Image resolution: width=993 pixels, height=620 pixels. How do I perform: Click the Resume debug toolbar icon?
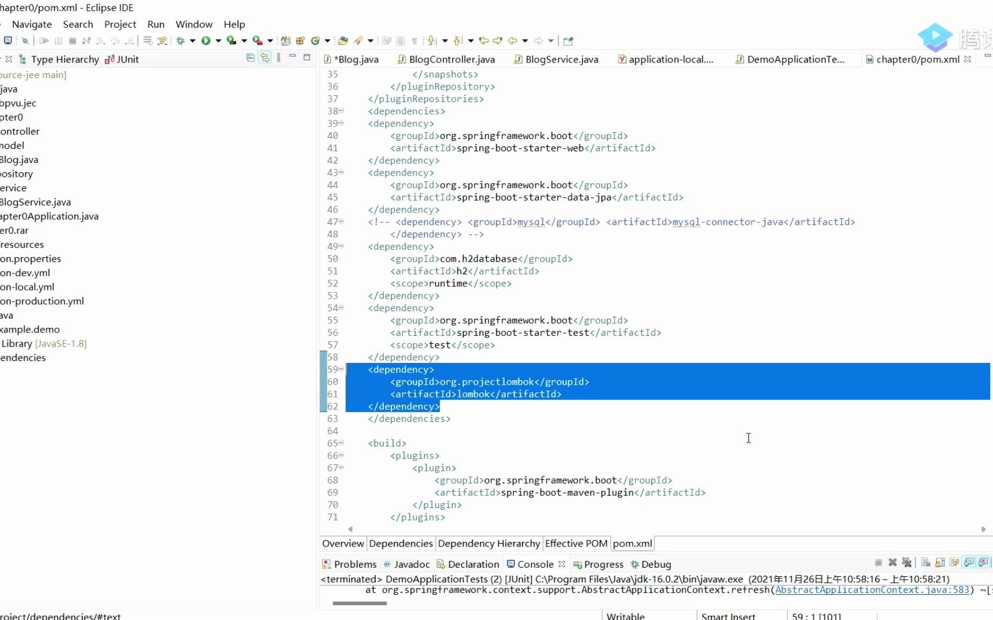(44, 41)
